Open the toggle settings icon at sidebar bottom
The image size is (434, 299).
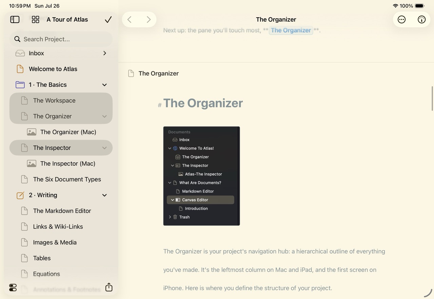pyautogui.click(x=13, y=288)
